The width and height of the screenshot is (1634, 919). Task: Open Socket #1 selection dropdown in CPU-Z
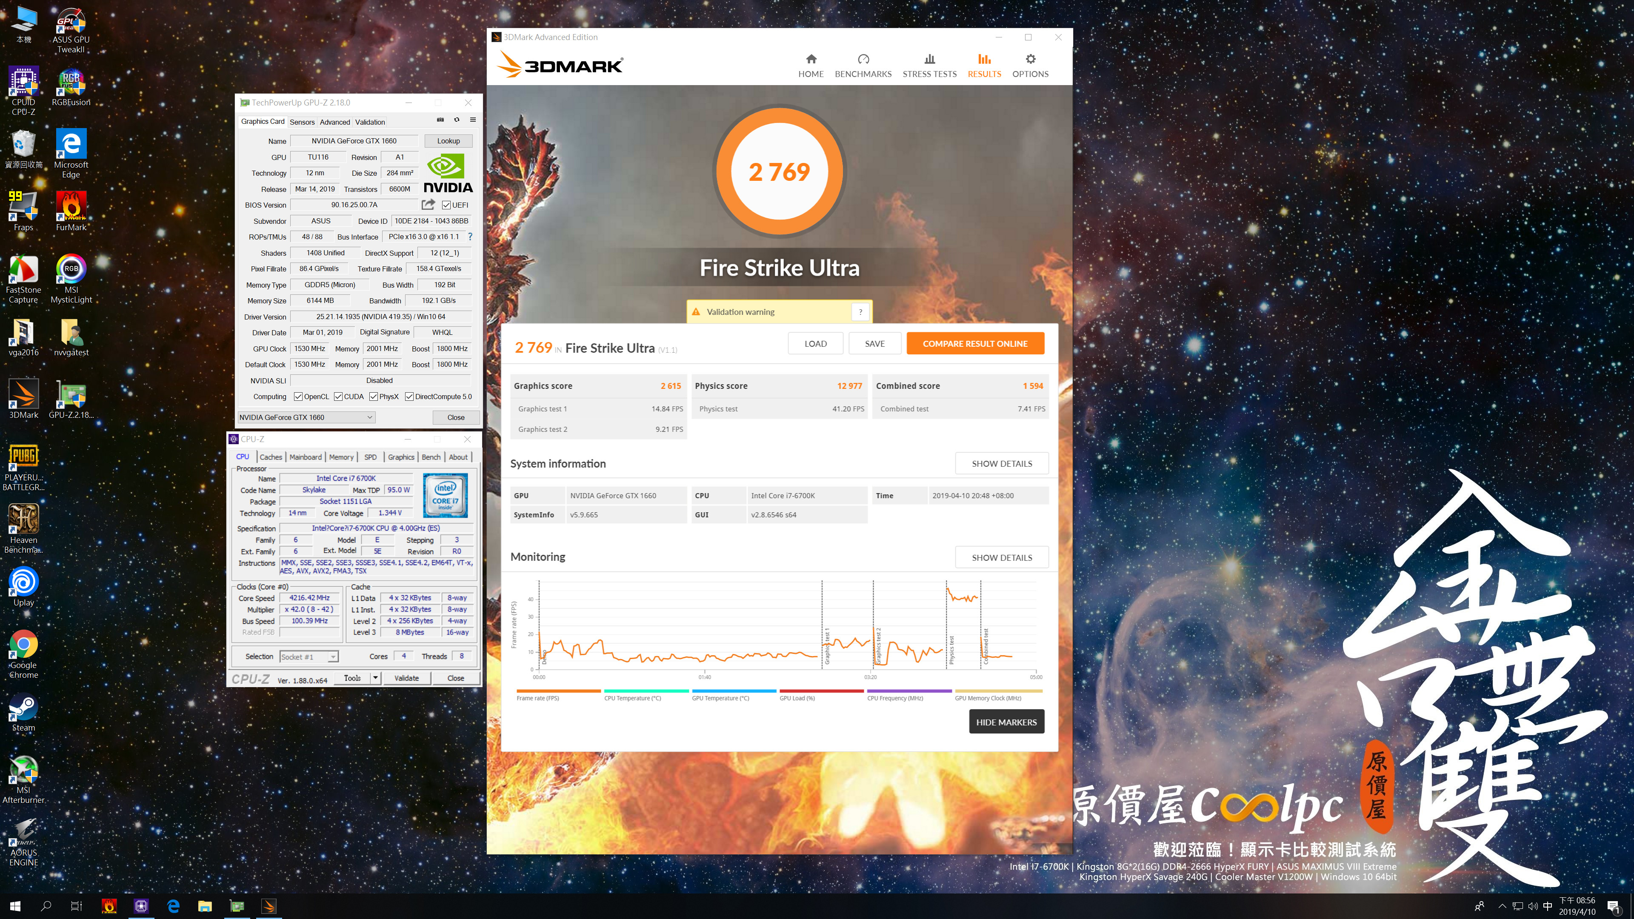(309, 656)
